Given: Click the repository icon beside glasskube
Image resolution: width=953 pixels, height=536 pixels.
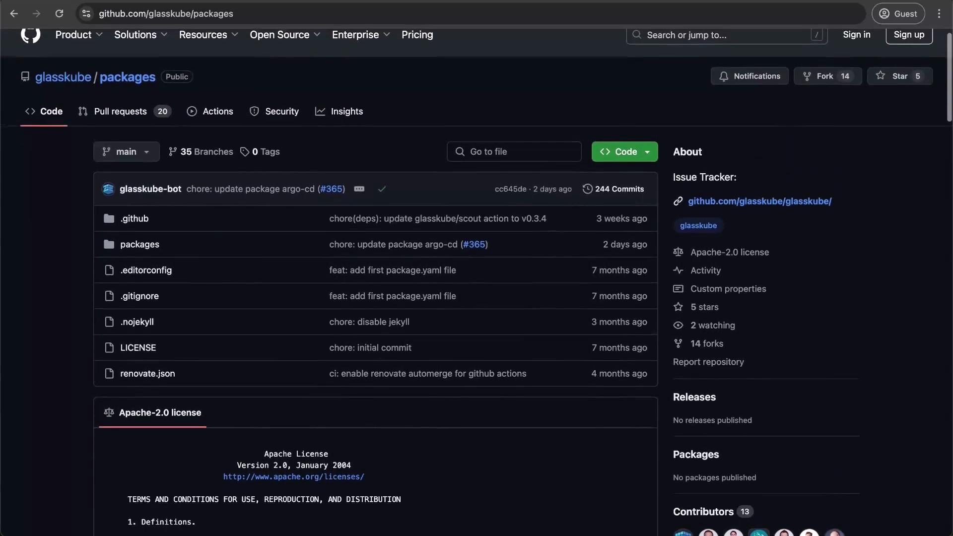Looking at the screenshot, I should pos(25,76).
